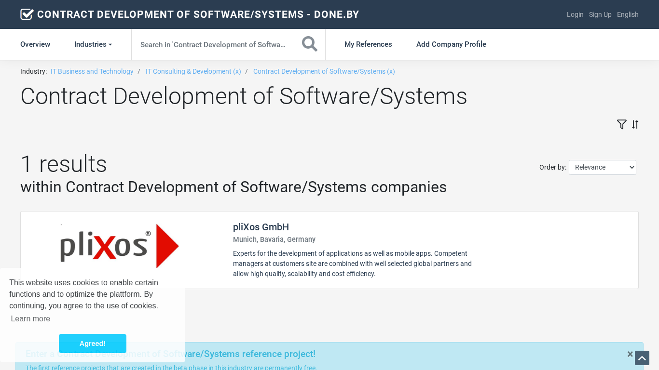This screenshot has height=370, width=659.
Task: Click the magnifying glass search icon
Action: pyautogui.click(x=310, y=44)
